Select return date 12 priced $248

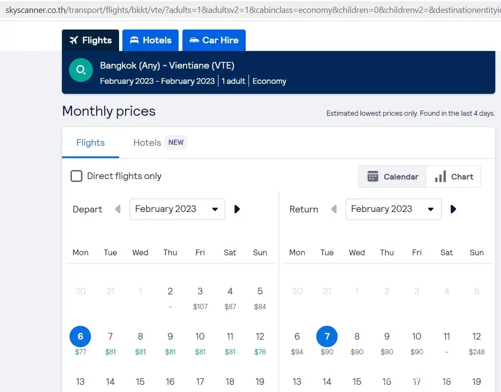(x=476, y=342)
